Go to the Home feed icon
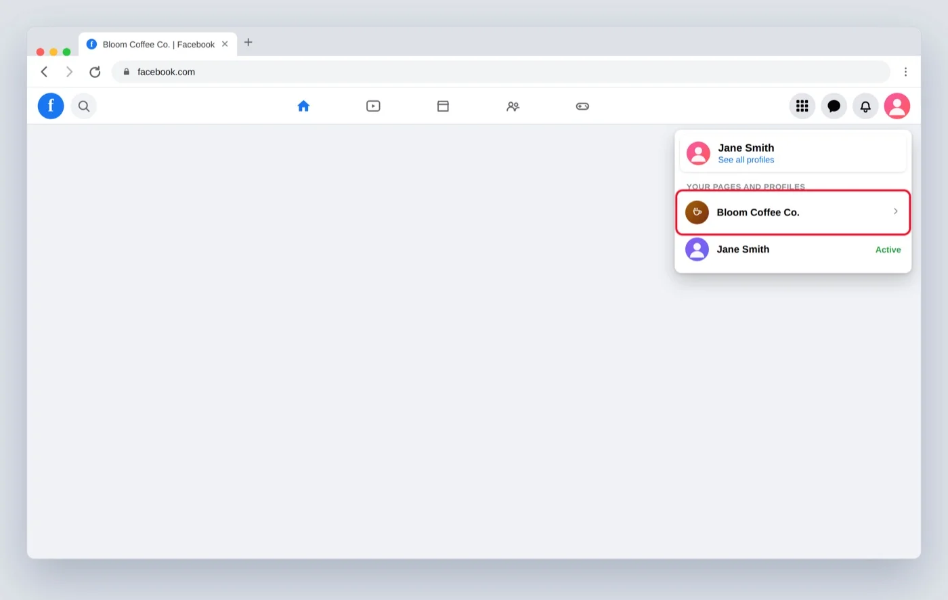948x600 pixels. (x=303, y=106)
